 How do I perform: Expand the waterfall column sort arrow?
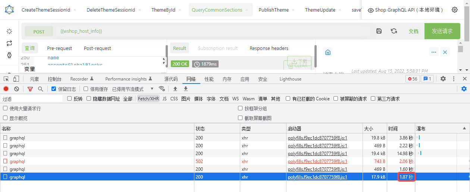coord(464,128)
